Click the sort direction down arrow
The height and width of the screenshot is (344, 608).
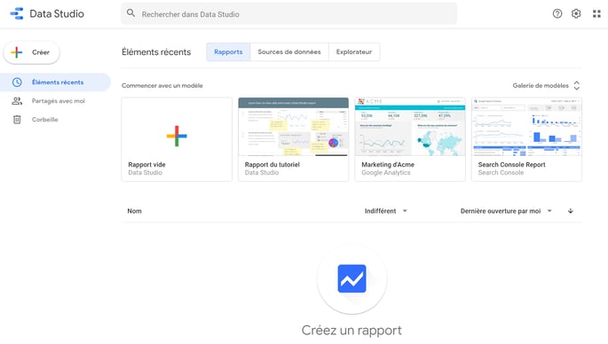tap(571, 211)
